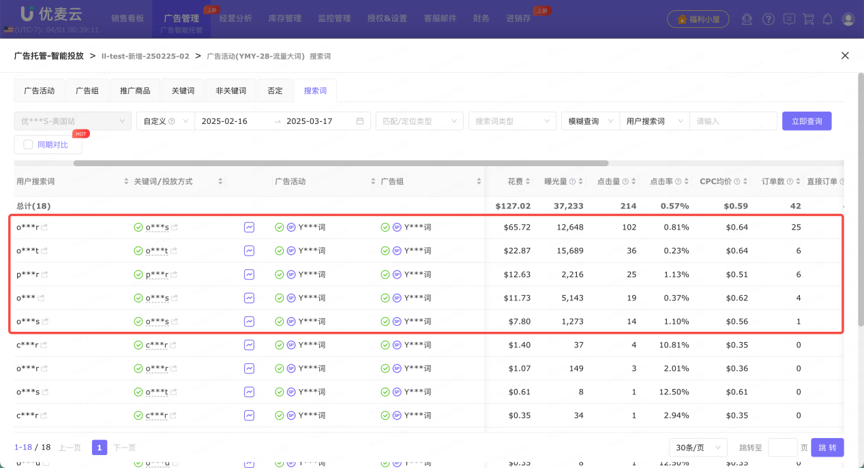Screen dimensions: 864x468
Task: Sort by 关键词/投放方式 column sort arrows
Action: point(220,182)
